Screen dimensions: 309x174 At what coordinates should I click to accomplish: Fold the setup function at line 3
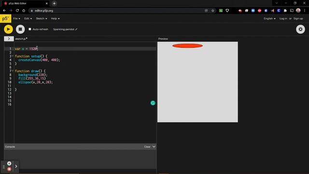pyautogui.click(x=13, y=56)
